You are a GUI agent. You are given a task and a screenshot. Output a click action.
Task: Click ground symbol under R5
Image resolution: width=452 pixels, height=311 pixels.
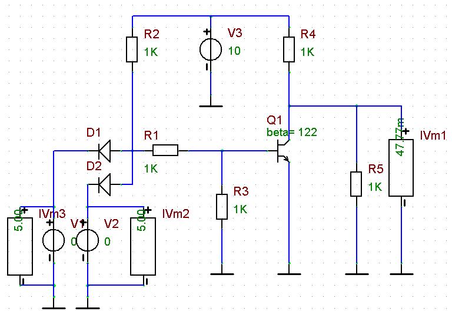pyautogui.click(x=356, y=274)
